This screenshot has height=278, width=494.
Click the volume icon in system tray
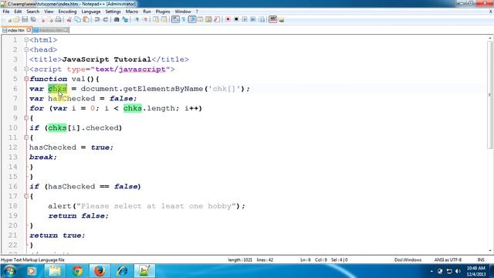coord(458,271)
